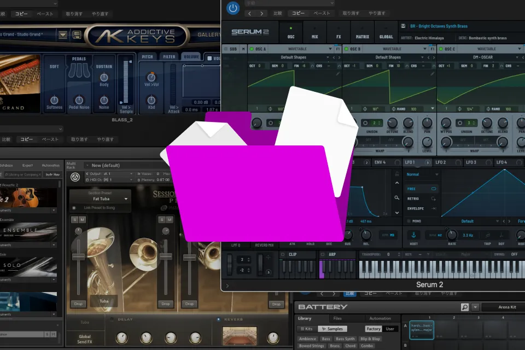Screen dimensions: 525x350
Task: Enable Link Preset to Song radio
Action: coord(74,208)
